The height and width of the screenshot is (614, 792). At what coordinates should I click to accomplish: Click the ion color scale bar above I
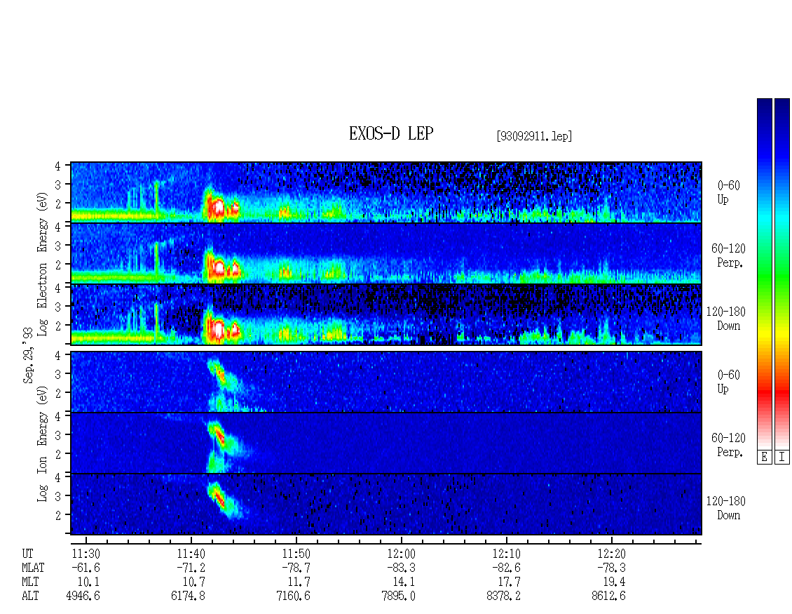tap(782, 274)
